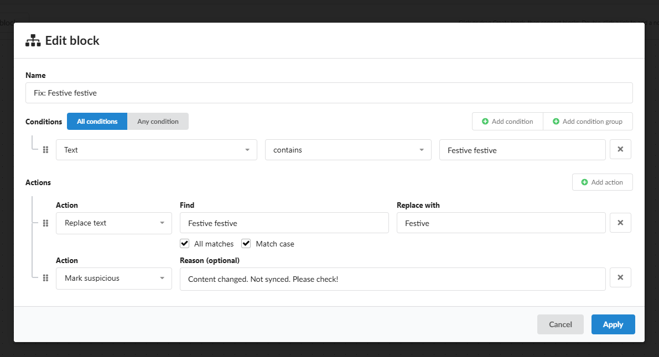Grab the drag handle of Mark suspicious action
The height and width of the screenshot is (357, 659).
tap(45, 278)
